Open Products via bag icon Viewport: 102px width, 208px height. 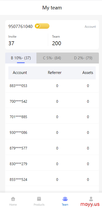(39, 199)
